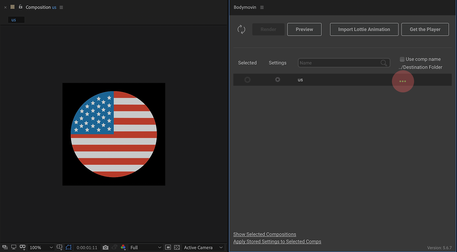Click the Show Snapshot icon
Screen dimensions: 457x252
114,247
